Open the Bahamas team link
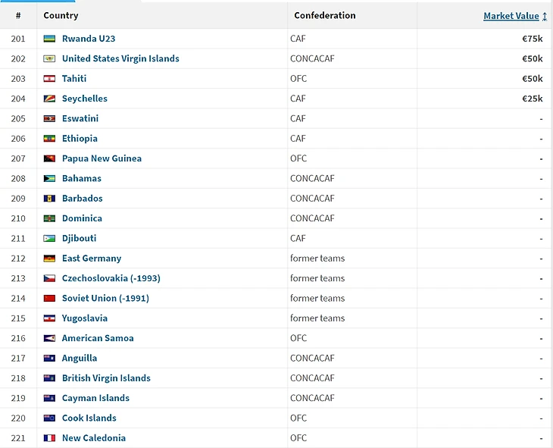Viewport: 553px width, 448px height. click(x=82, y=178)
